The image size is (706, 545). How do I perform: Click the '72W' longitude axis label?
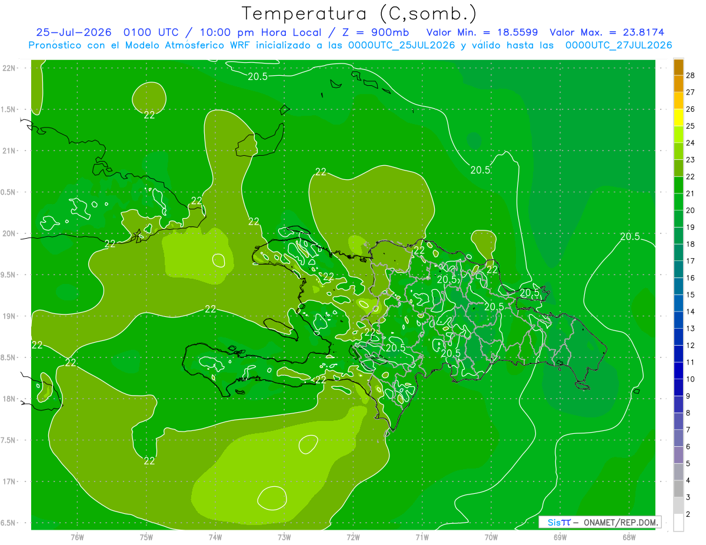pyautogui.click(x=353, y=537)
